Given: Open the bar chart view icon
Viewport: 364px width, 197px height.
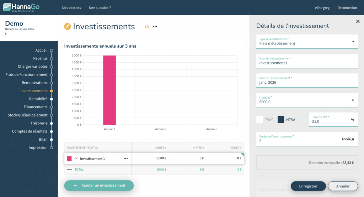Looking at the screenshot, I should pos(147,26).
